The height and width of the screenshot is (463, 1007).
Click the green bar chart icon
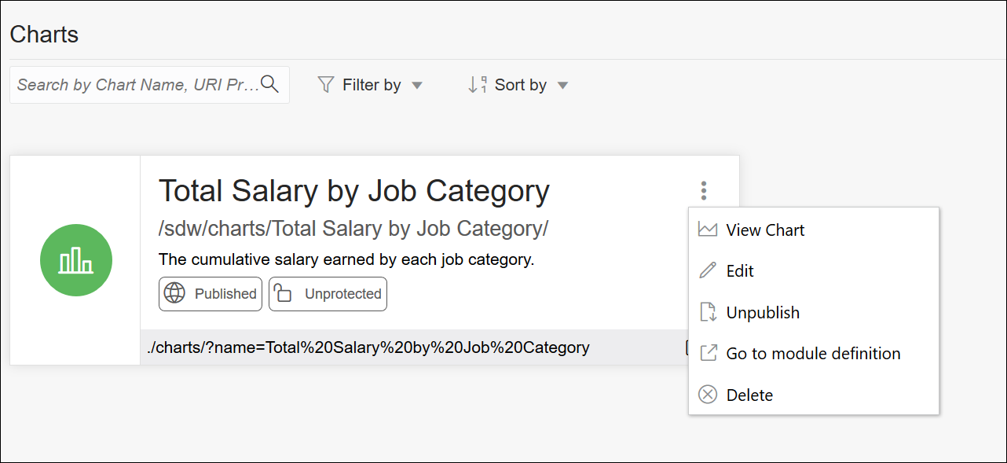76,260
